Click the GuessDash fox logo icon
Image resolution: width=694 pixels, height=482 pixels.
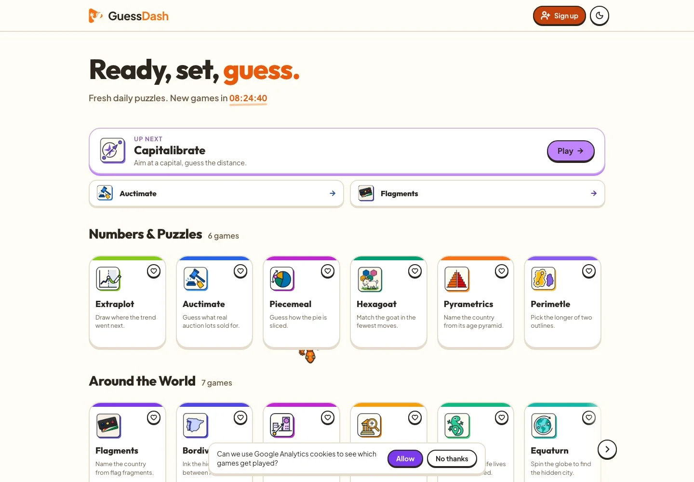point(95,16)
